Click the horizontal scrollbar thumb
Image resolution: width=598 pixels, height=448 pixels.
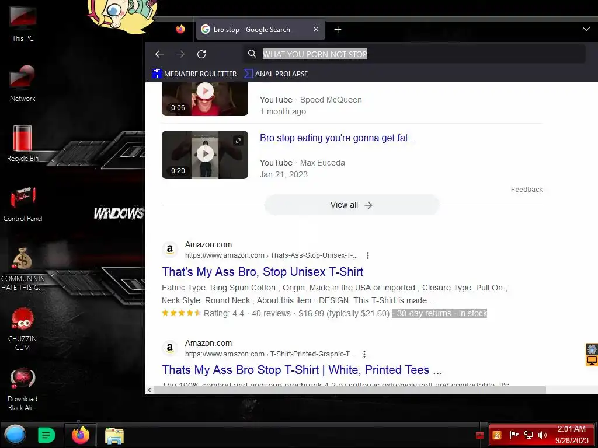[x=350, y=390]
